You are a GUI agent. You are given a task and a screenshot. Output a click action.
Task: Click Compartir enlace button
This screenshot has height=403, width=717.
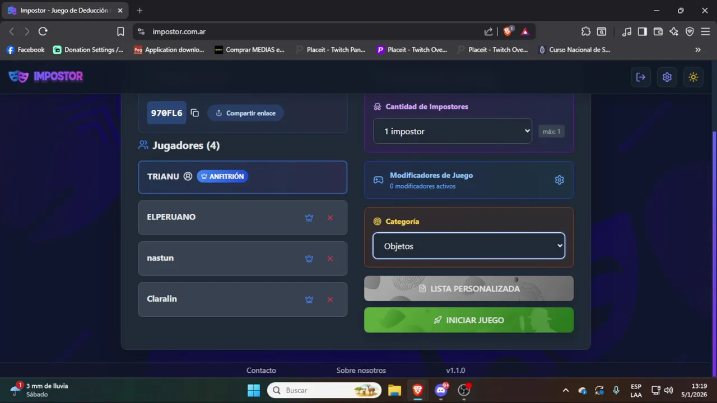coord(245,113)
